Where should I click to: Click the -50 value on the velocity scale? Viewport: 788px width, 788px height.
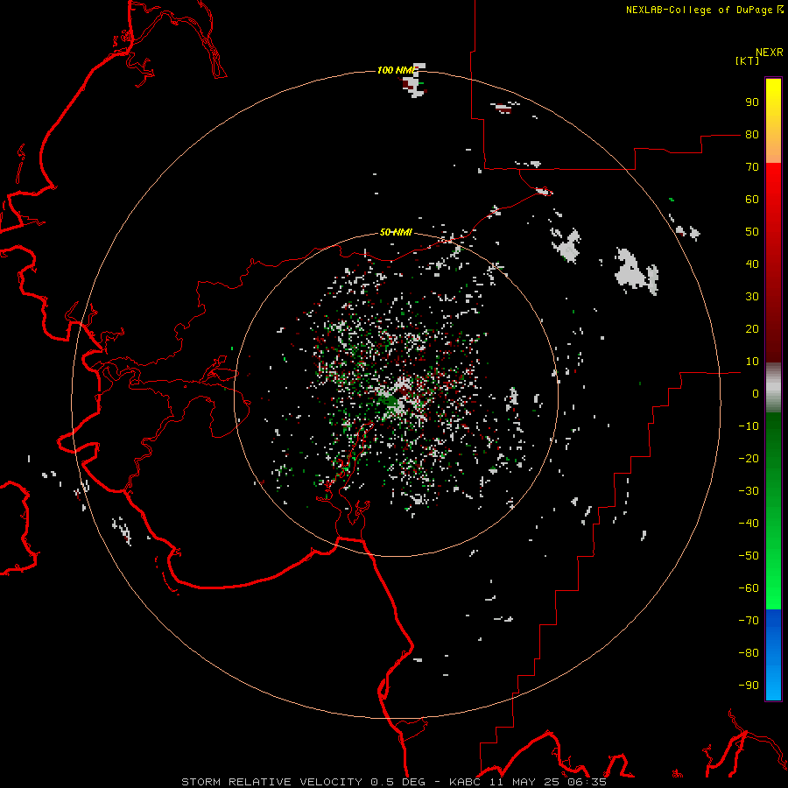coord(749,555)
